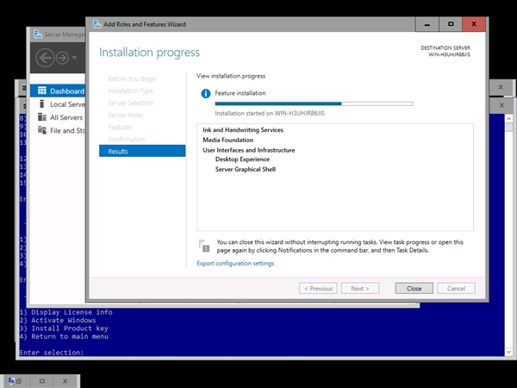517x388 pixels.
Task: Open Export configuration settings link
Action: (x=235, y=263)
